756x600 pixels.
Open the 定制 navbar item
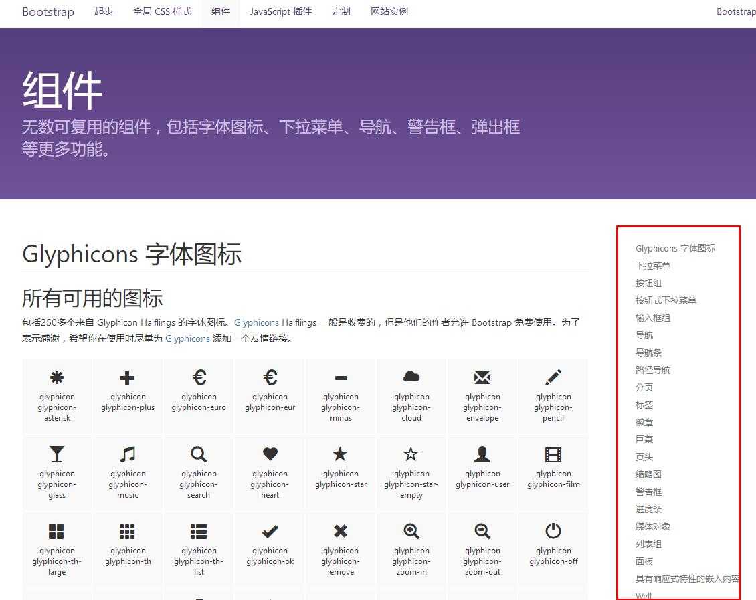point(341,11)
